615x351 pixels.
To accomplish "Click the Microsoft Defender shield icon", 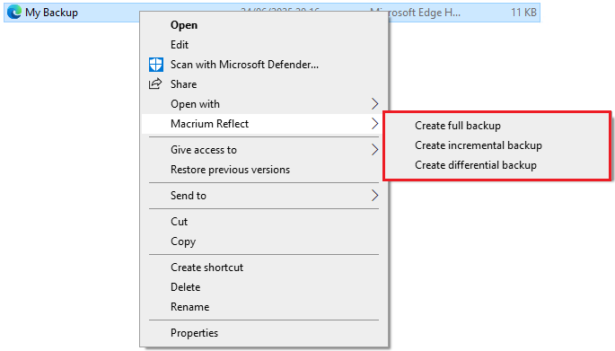I will pyautogui.click(x=155, y=65).
